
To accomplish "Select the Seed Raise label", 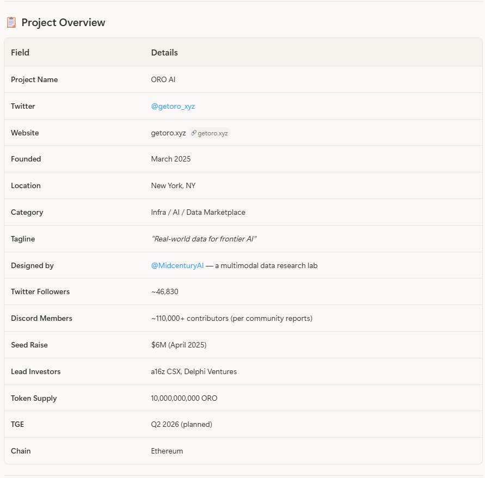I will point(29,345).
